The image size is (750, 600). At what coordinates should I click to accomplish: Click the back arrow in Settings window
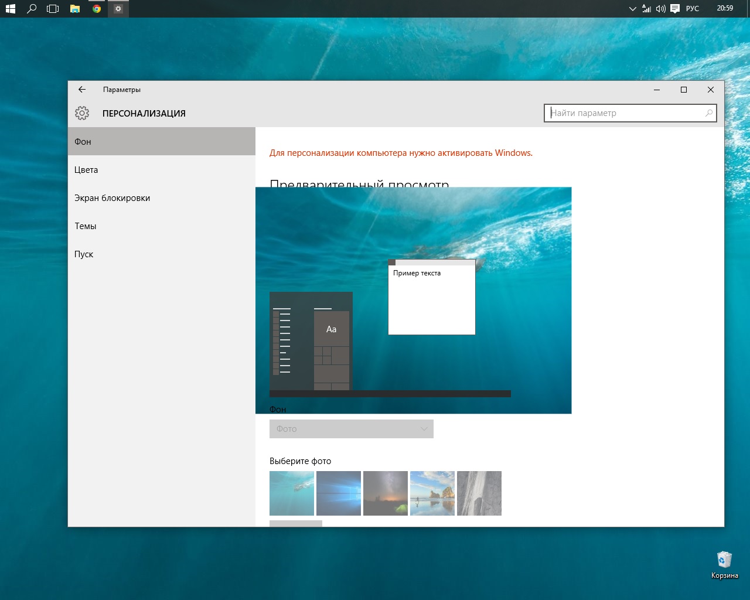click(82, 90)
